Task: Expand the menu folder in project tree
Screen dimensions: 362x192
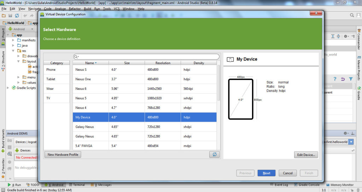Action: [x=18, y=77]
